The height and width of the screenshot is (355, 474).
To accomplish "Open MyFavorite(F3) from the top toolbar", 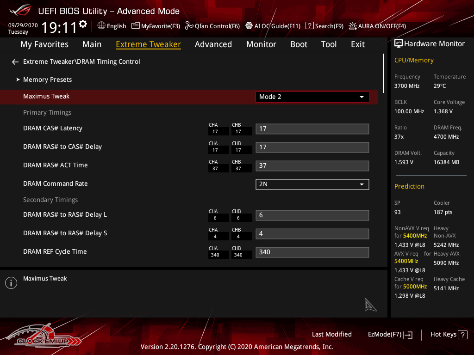I will [x=156, y=26].
